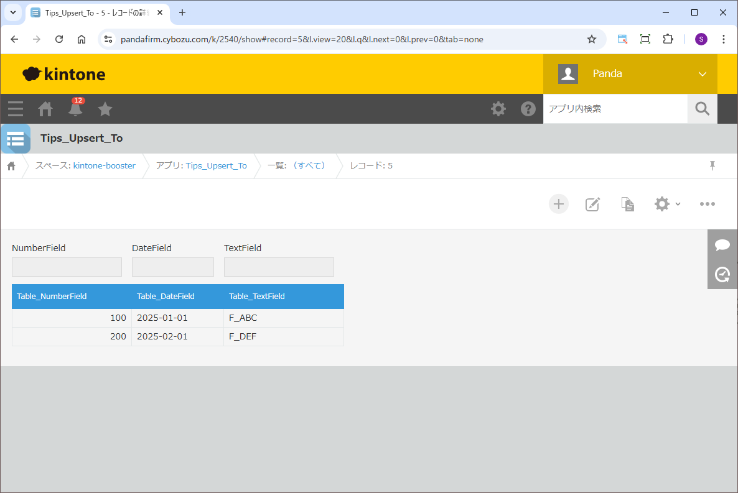Open a new Chrome browser tab
The width and height of the screenshot is (738, 493).
[182, 12]
